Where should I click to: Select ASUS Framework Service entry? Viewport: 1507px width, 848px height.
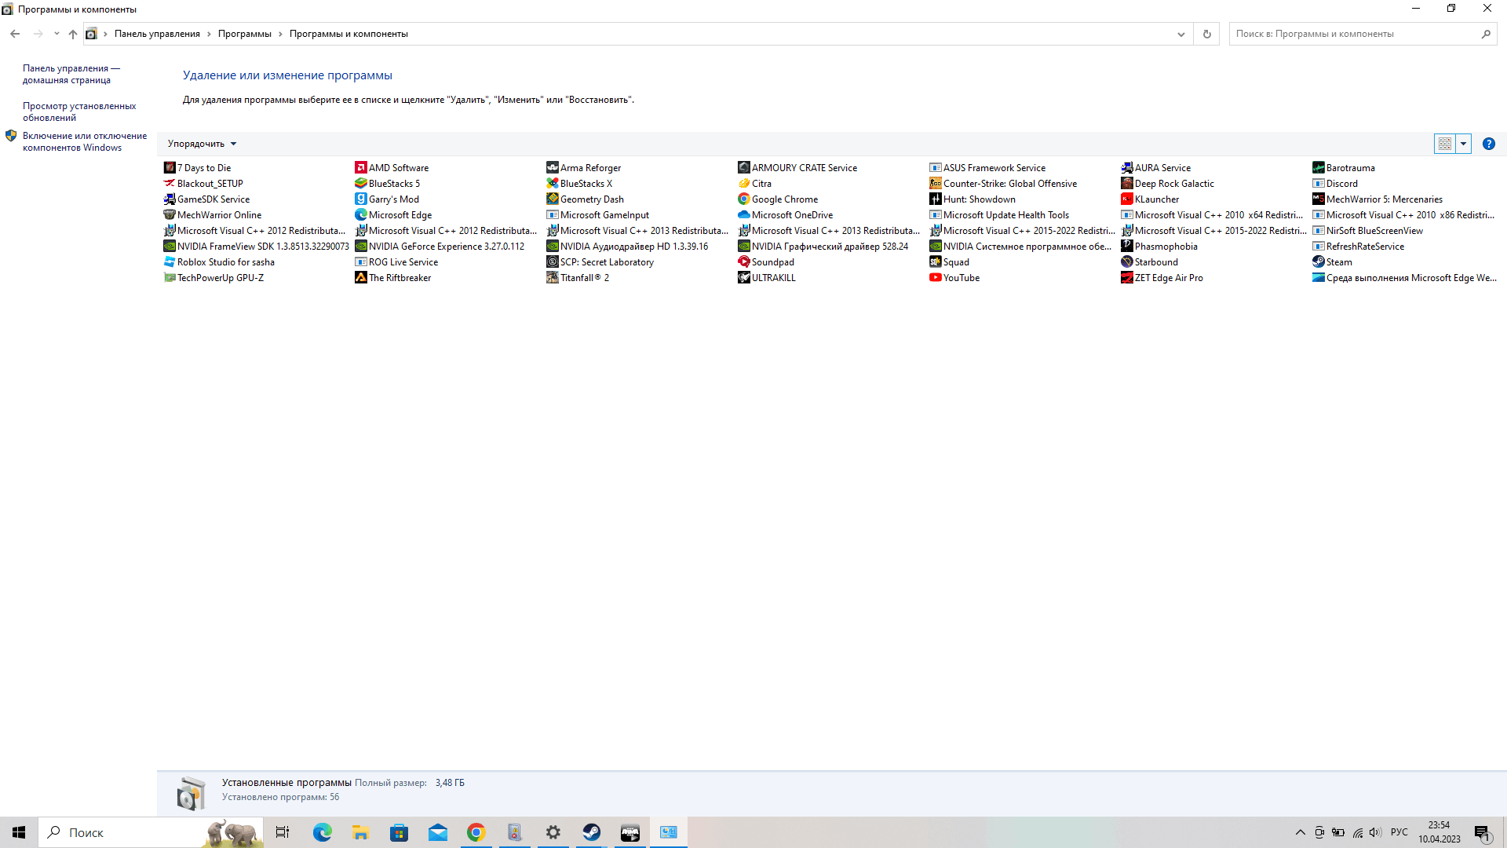[x=987, y=167]
